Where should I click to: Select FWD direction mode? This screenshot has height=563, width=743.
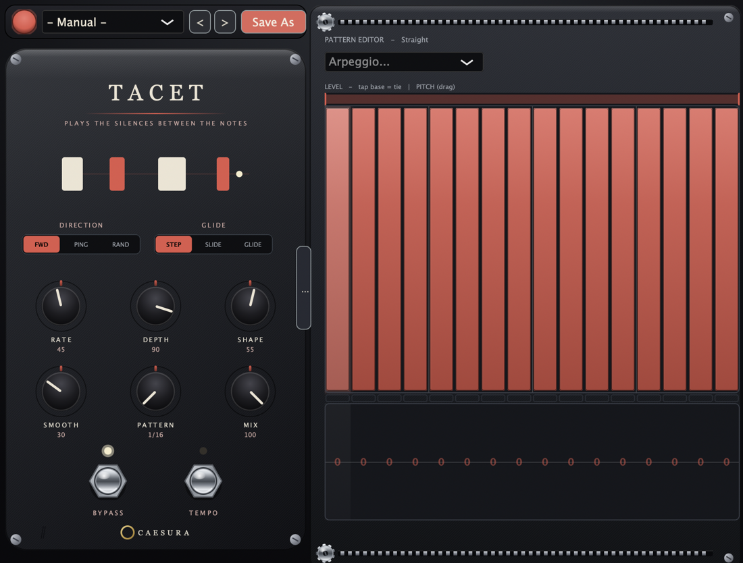42,244
